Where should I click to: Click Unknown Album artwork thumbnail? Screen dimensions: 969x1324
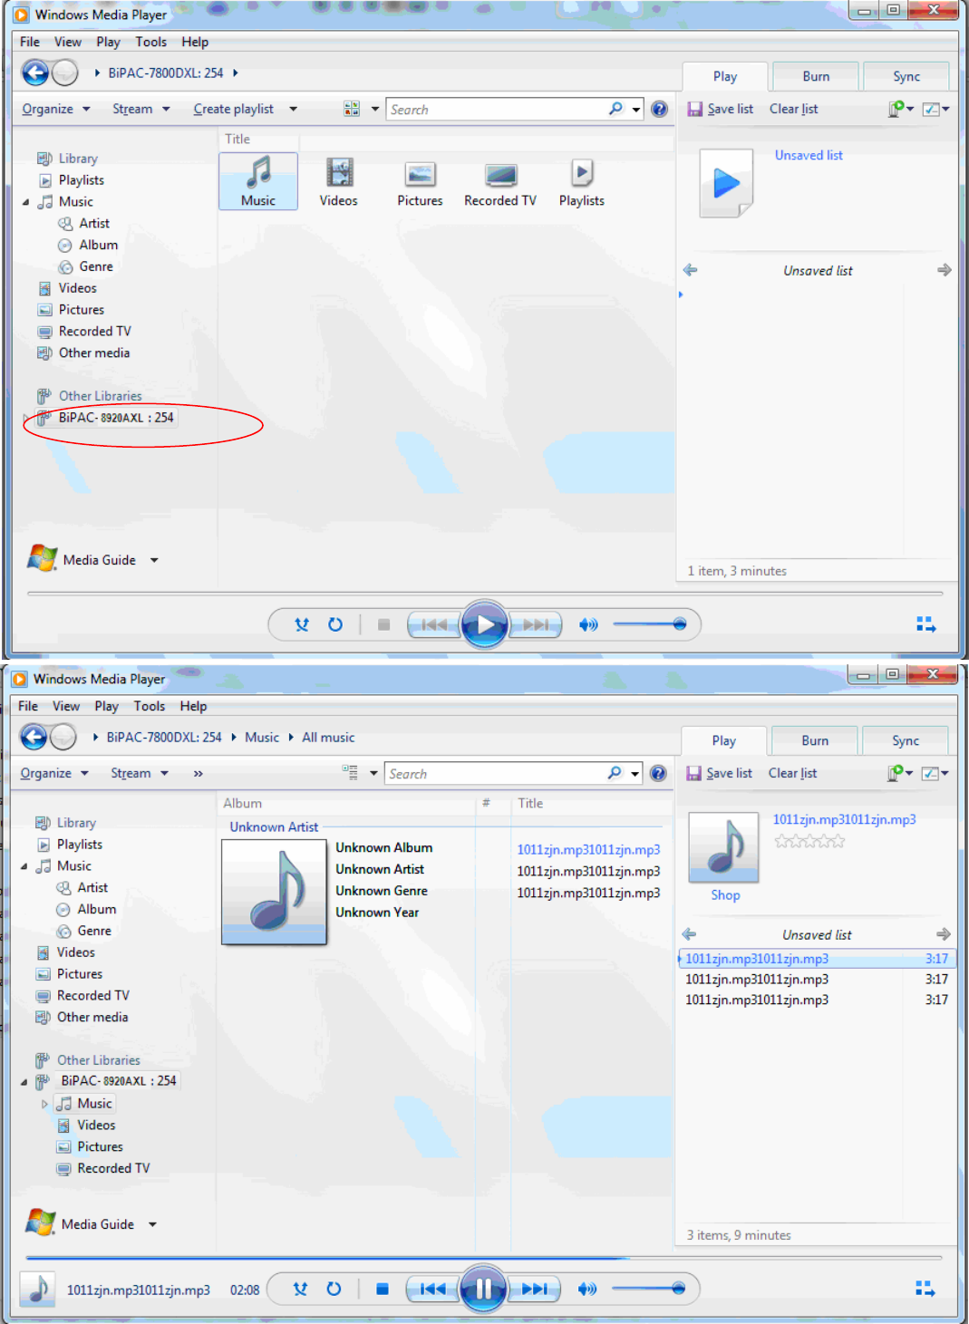click(x=274, y=892)
